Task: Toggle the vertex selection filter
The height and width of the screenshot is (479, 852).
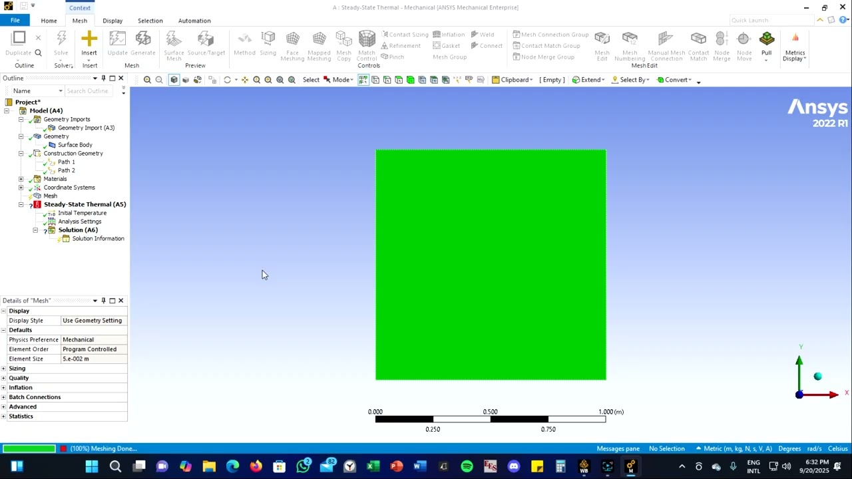Action: click(x=375, y=80)
